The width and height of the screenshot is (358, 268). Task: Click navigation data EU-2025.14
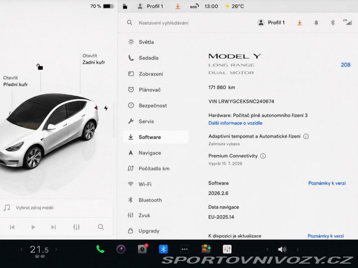tap(221, 217)
